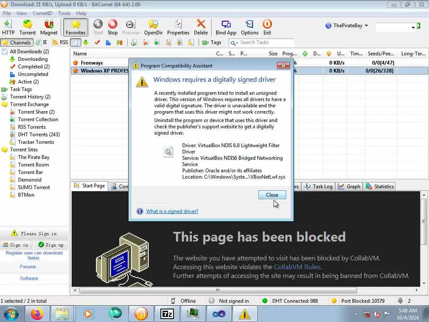Screen dimensions: 429x322
Task: Click the Active up-down arrows toolbar filter
Action: pyautogui.click(x=119, y=42)
